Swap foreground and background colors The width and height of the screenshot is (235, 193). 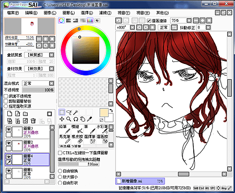pos(111,110)
